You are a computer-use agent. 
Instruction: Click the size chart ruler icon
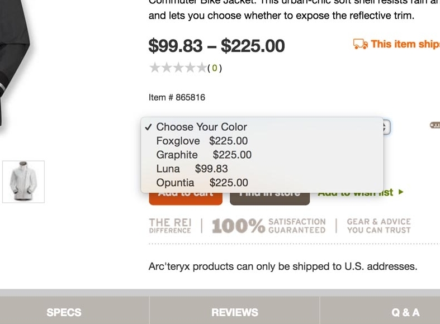point(435,125)
